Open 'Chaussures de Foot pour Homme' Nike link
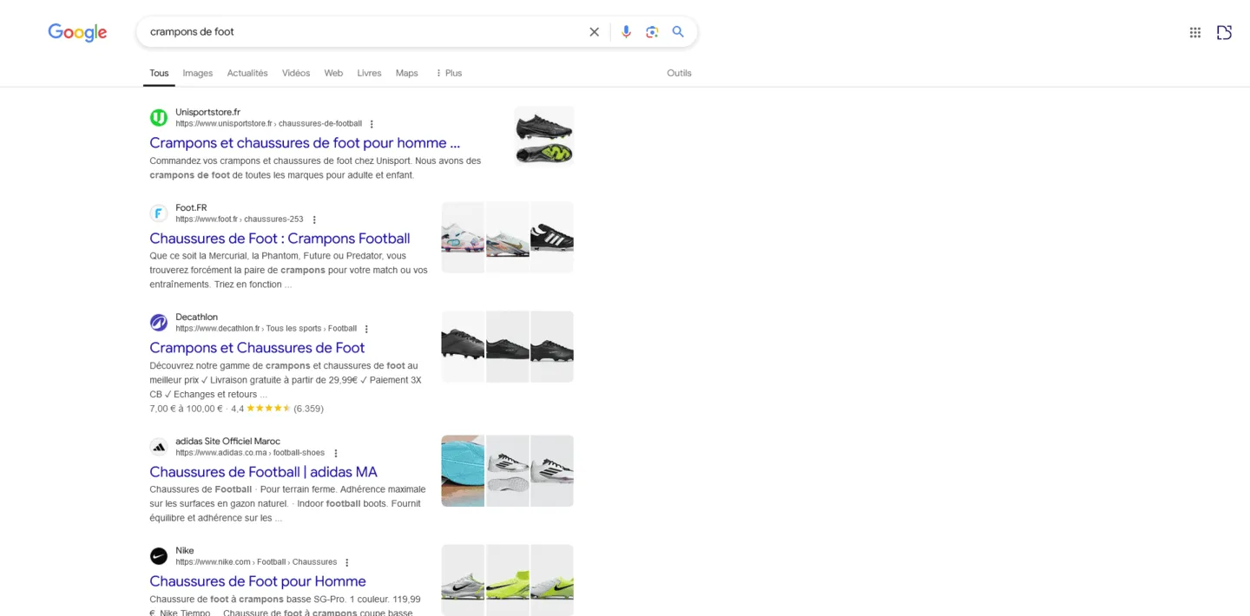The height and width of the screenshot is (616, 1250). tap(258, 580)
